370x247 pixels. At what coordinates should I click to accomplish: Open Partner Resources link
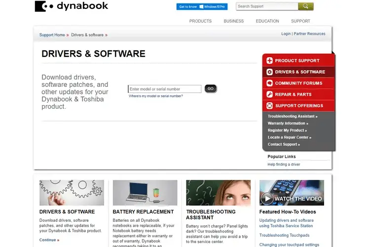tap(309, 34)
